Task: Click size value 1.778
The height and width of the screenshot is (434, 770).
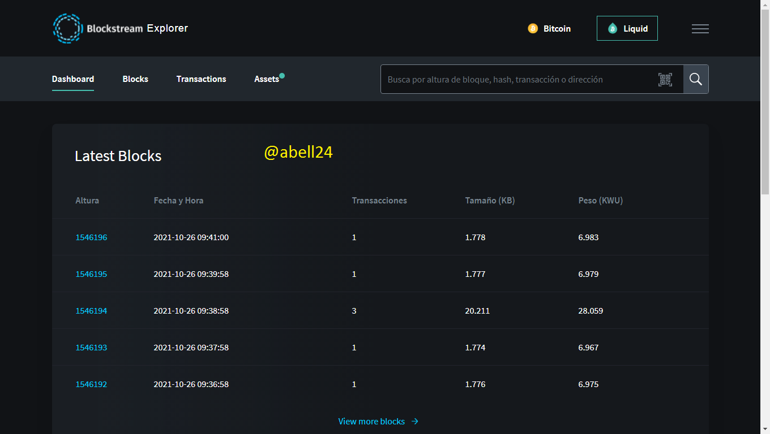Action: click(x=475, y=237)
